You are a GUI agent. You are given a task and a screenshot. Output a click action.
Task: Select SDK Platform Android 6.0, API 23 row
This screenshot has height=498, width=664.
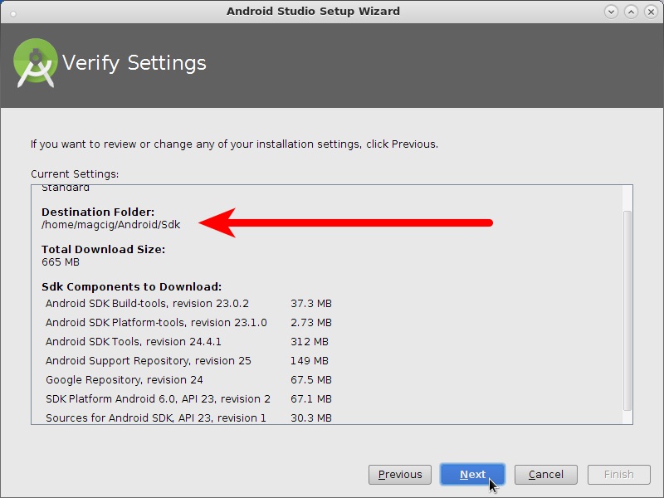189,399
